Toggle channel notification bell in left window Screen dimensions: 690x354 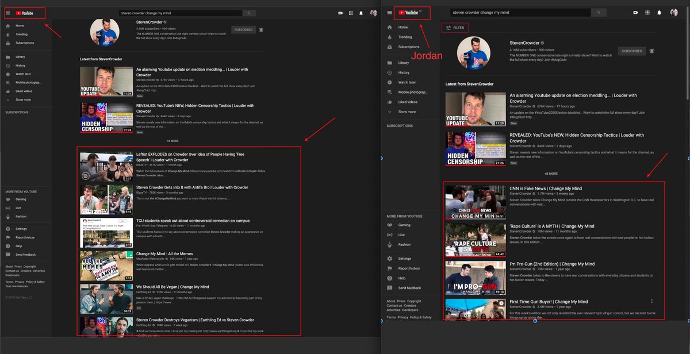(x=261, y=29)
